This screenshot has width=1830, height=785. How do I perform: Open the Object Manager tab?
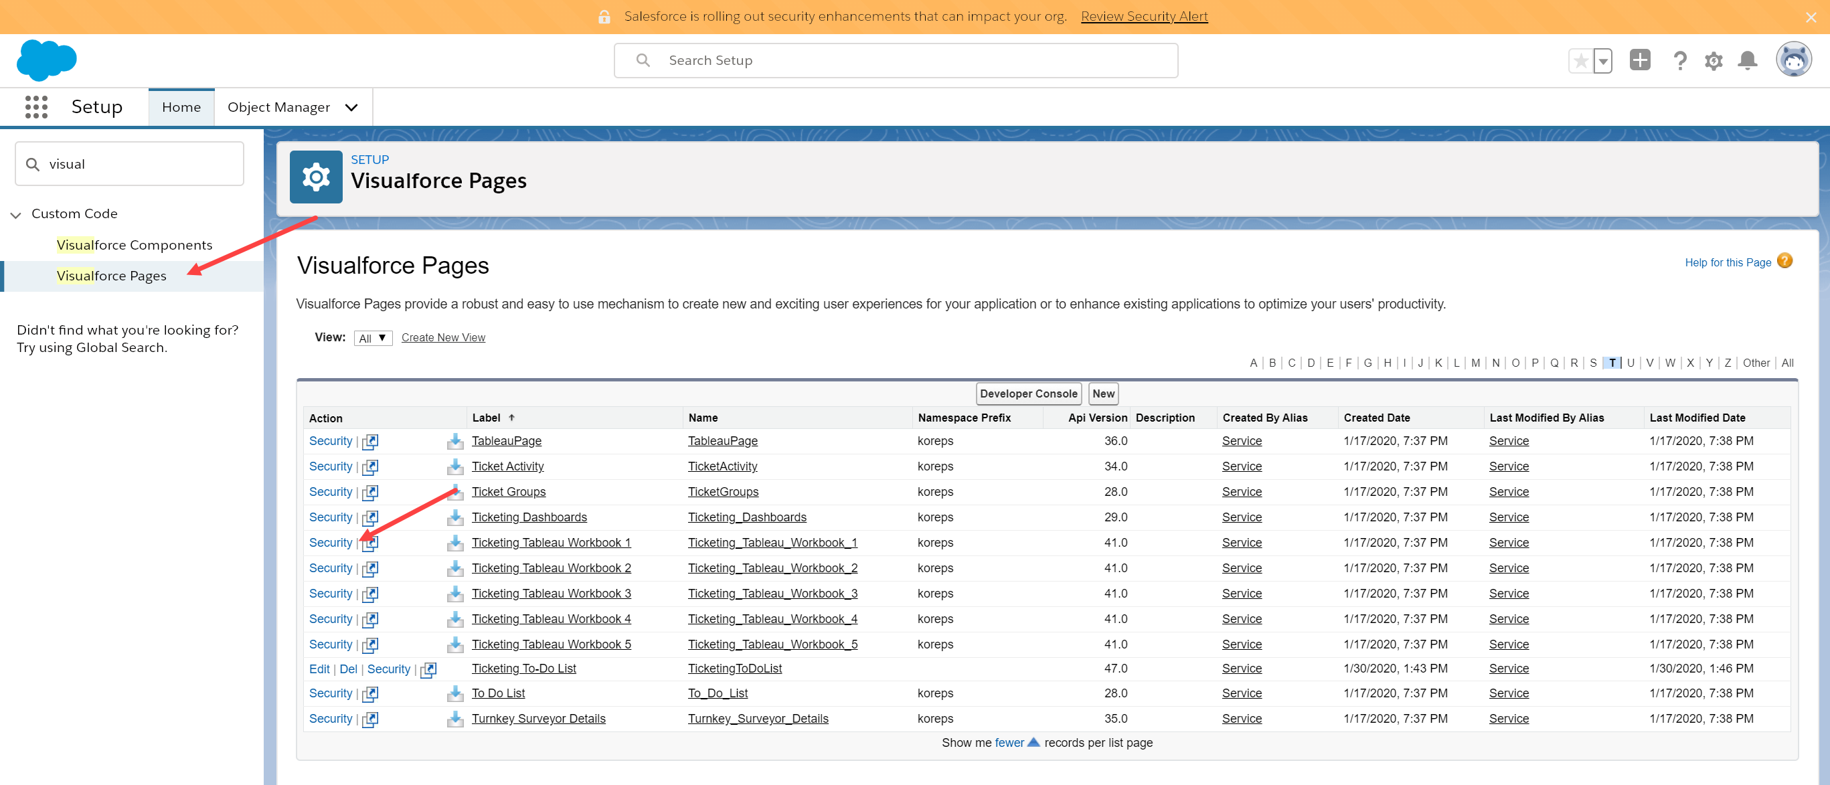pos(278,107)
